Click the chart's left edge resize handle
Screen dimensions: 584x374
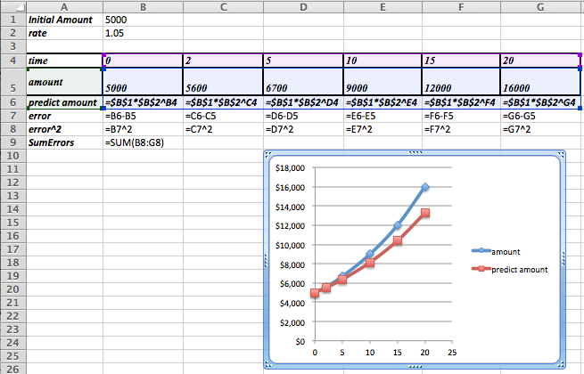(267, 259)
